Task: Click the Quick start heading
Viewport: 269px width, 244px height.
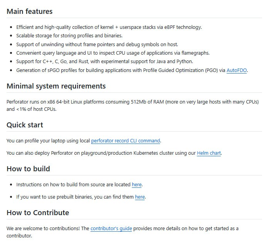Action: coord(25,125)
